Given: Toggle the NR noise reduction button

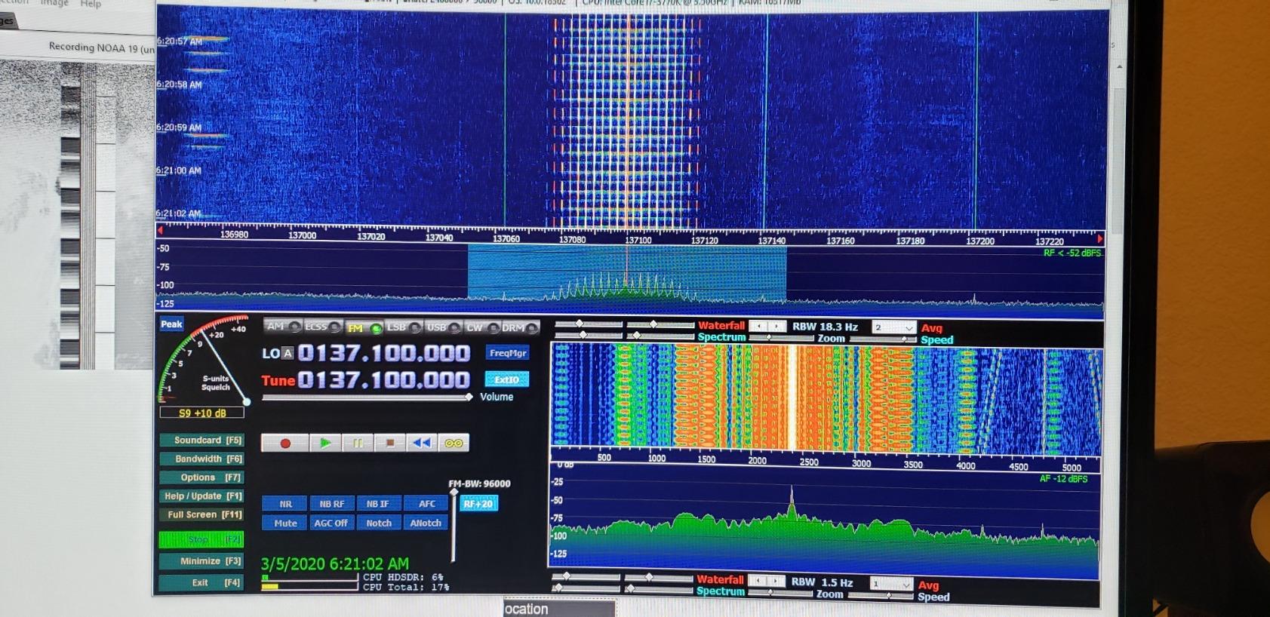Looking at the screenshot, I should coord(285,504).
